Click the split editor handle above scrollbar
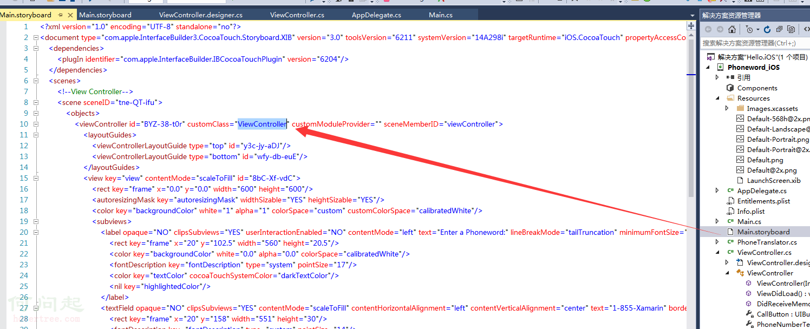This screenshot has width=810, height=329. (x=691, y=25)
